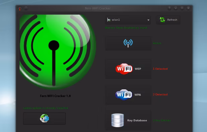The width and height of the screenshot is (207, 132).
Task: Click the Refresh button
Action: pyautogui.click(x=168, y=20)
